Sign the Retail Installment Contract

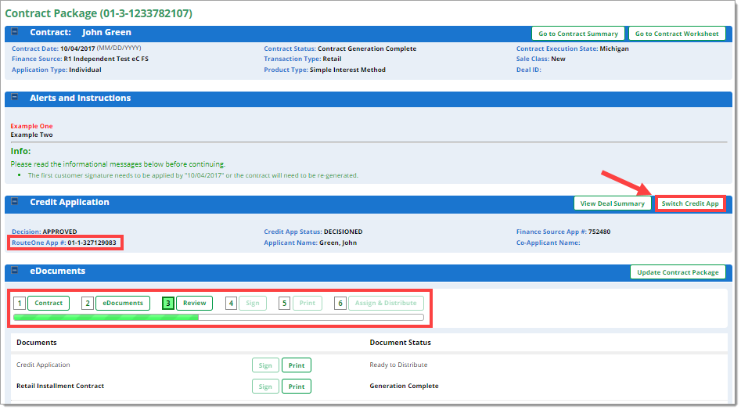click(x=265, y=387)
